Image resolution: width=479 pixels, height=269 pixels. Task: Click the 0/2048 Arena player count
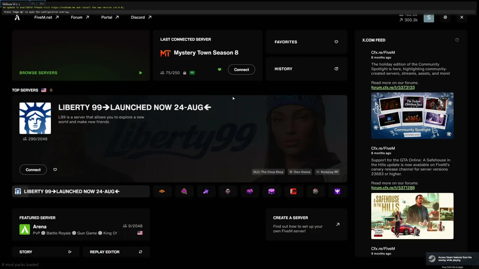pyautogui.click(x=133, y=226)
